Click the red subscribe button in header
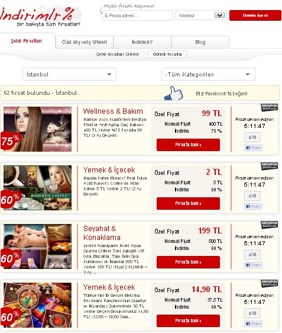The image size is (282, 333). [x=255, y=15]
